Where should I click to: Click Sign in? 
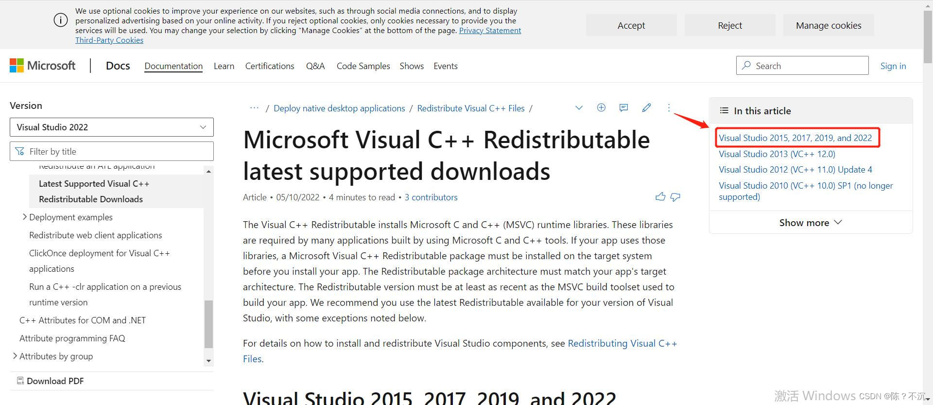tap(893, 66)
